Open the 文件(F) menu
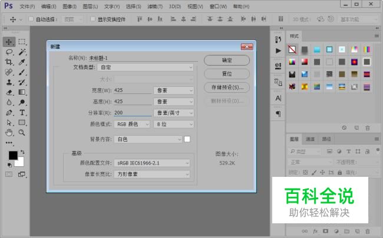Viewport: 383px width, 238px height. (27, 6)
